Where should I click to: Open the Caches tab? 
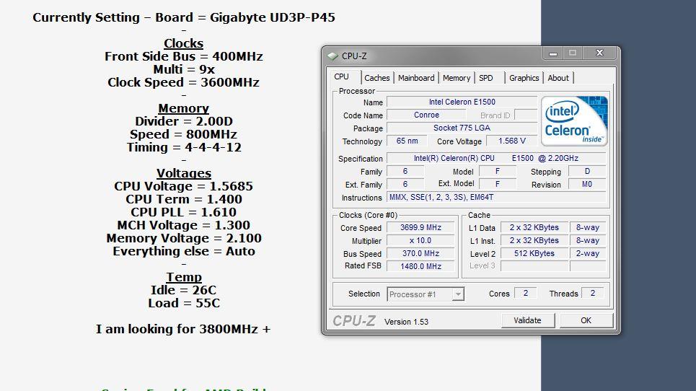[377, 78]
